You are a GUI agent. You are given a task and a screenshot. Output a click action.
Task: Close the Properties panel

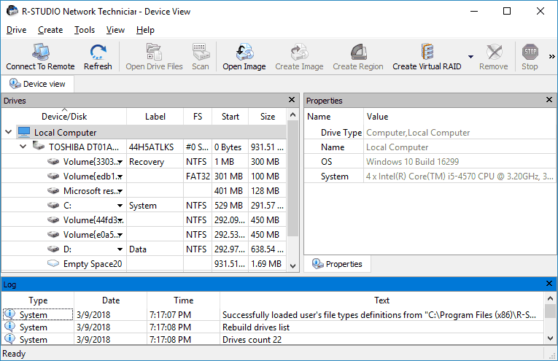point(549,100)
